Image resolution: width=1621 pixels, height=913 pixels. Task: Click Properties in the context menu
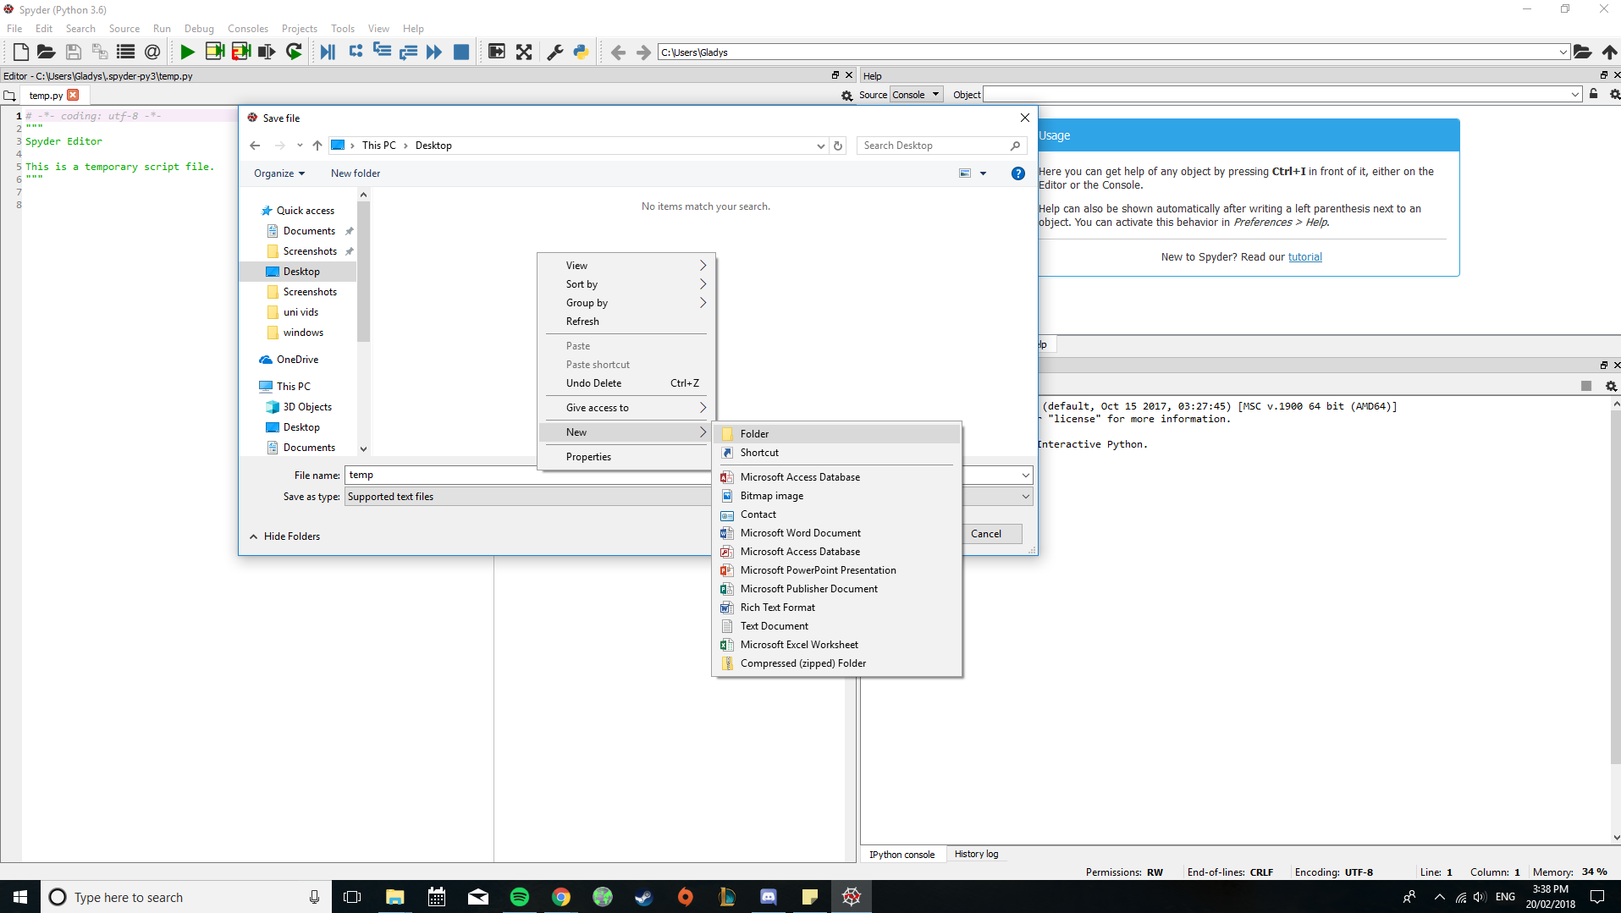point(627,457)
